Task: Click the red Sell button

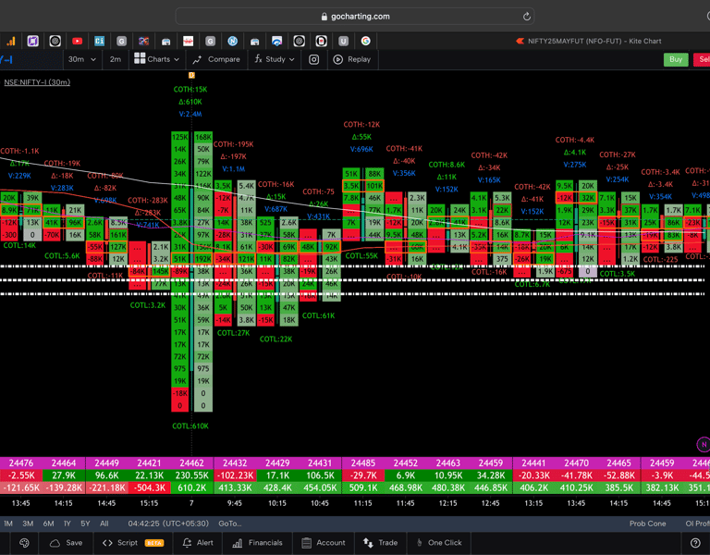Action: pyautogui.click(x=703, y=59)
